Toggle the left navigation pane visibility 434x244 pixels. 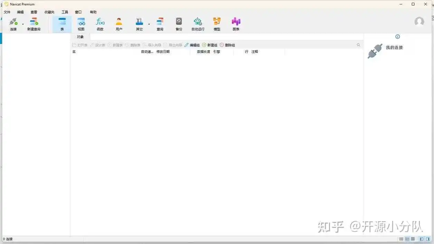coord(422,239)
